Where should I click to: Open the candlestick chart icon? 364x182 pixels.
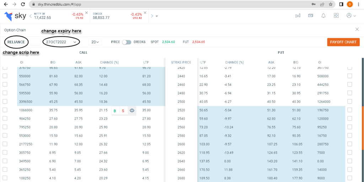[298, 16]
